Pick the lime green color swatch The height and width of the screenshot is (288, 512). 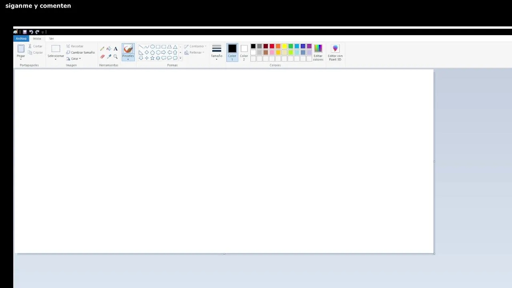[291, 52]
